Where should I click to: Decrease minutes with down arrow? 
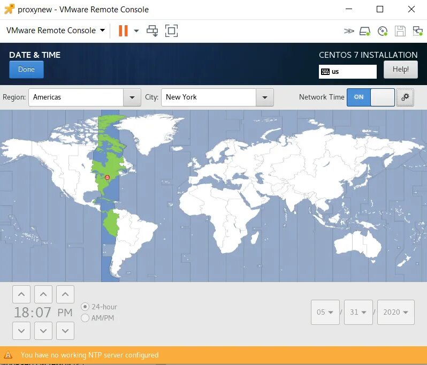tap(43, 331)
